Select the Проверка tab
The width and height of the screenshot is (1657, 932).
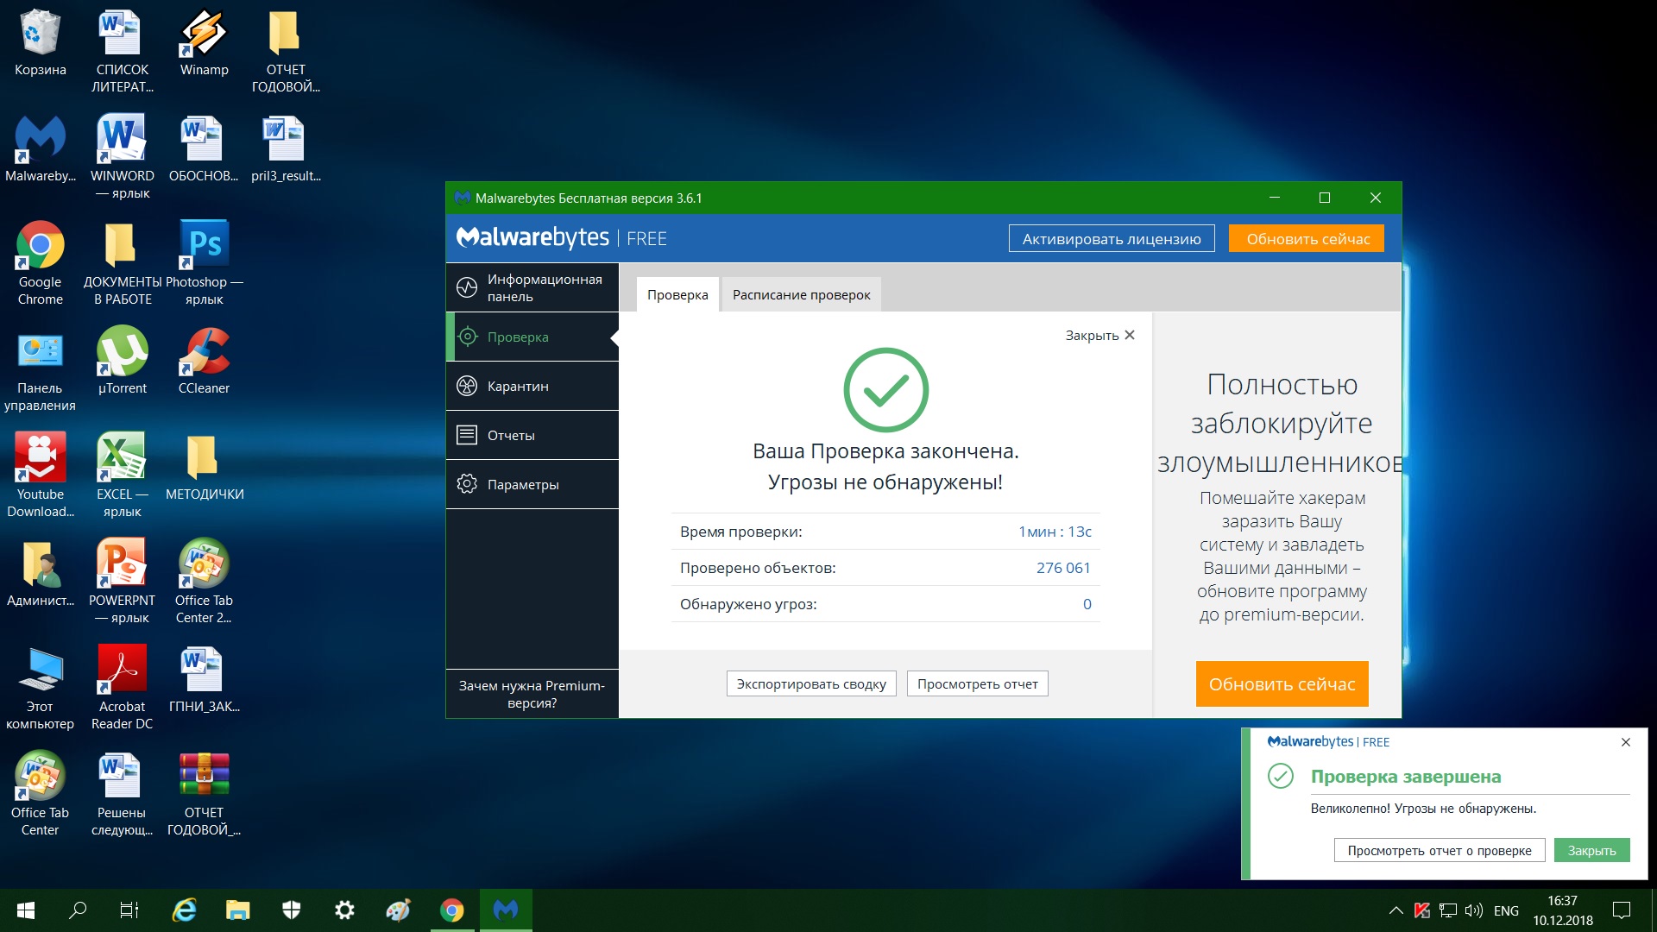(677, 294)
